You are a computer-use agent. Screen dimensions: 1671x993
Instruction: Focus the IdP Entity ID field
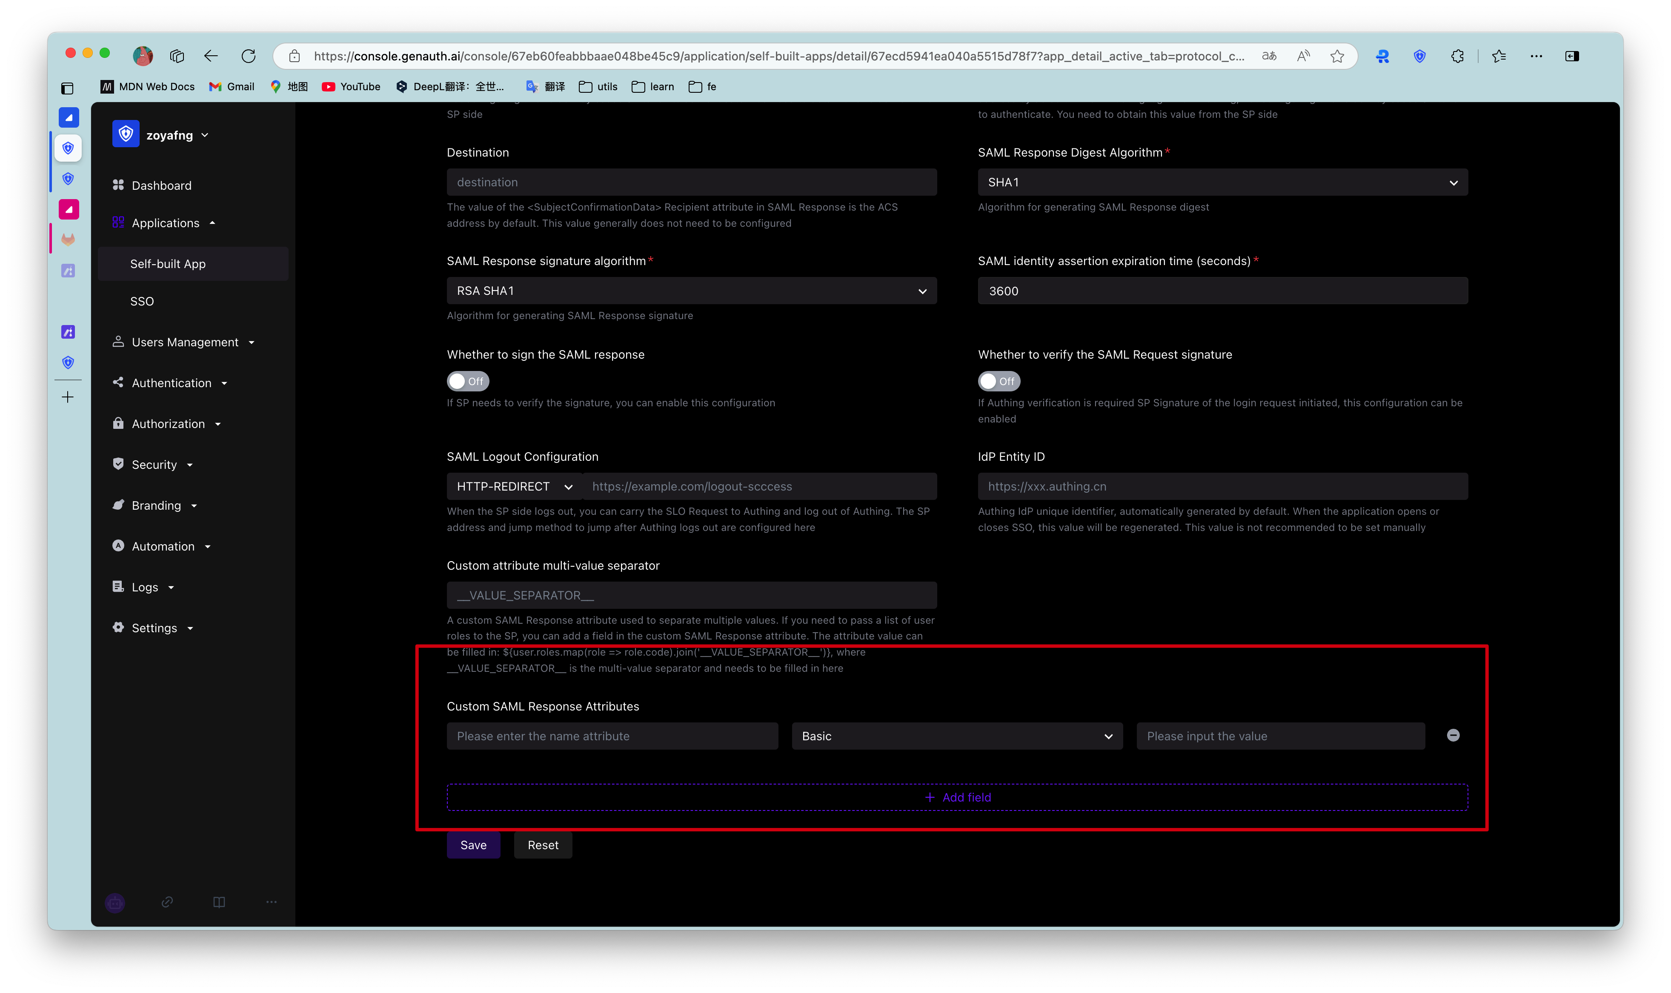coord(1223,486)
